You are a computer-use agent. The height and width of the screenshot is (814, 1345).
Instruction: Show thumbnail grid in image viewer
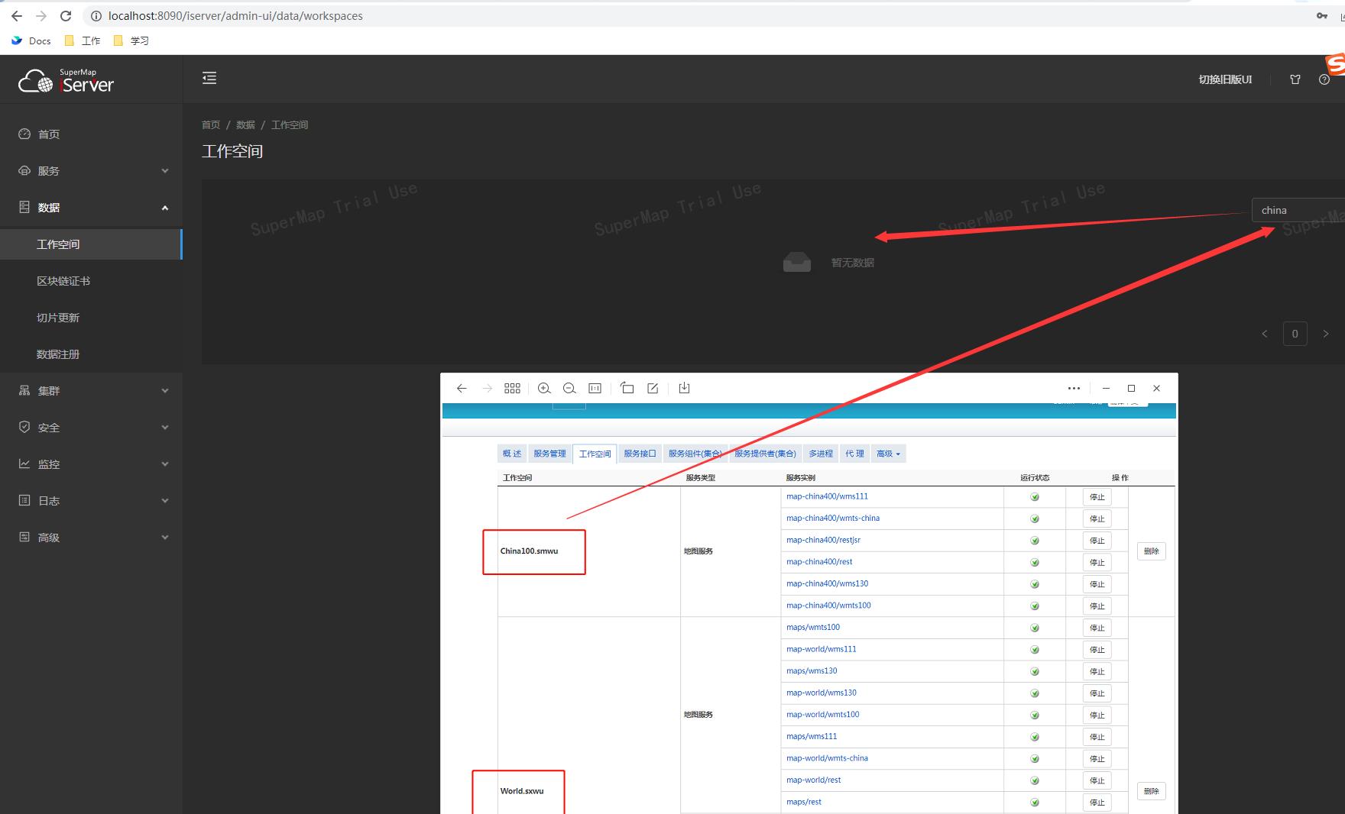(x=513, y=388)
